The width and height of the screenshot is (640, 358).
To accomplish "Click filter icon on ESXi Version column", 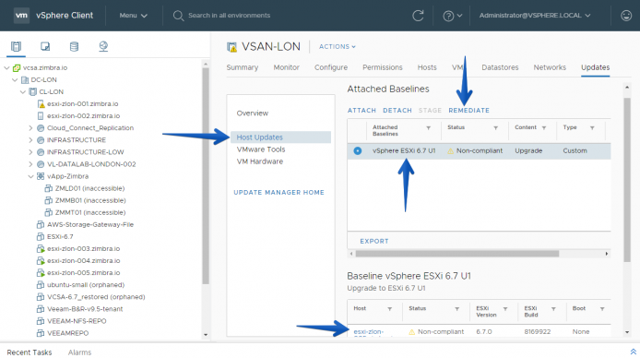I will click(504, 309).
